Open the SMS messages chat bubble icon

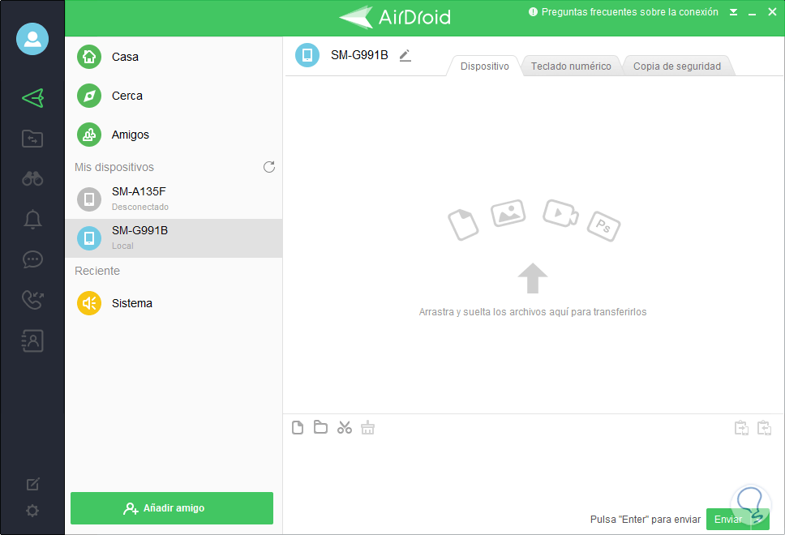(x=32, y=259)
